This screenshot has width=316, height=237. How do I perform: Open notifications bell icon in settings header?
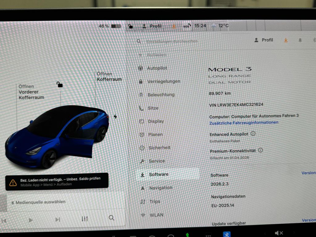300,40
